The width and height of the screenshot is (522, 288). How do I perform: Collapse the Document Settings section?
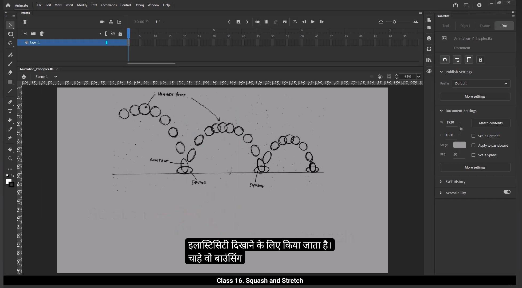tap(441, 111)
